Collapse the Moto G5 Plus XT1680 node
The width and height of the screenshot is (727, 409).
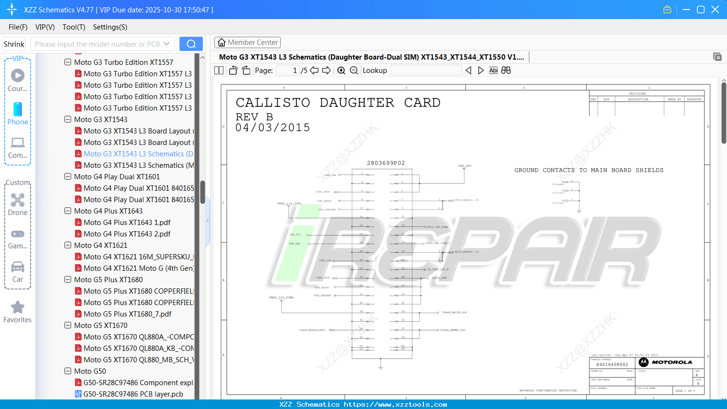point(67,279)
